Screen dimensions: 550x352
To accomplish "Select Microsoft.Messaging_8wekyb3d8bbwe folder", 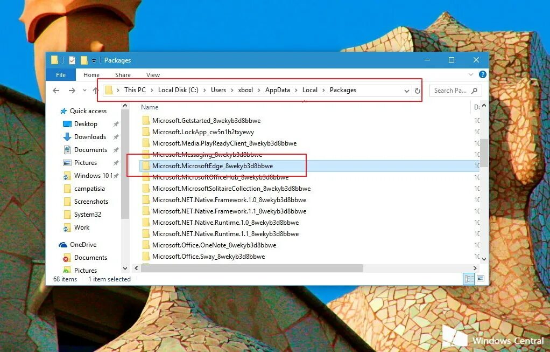I will point(207,155).
